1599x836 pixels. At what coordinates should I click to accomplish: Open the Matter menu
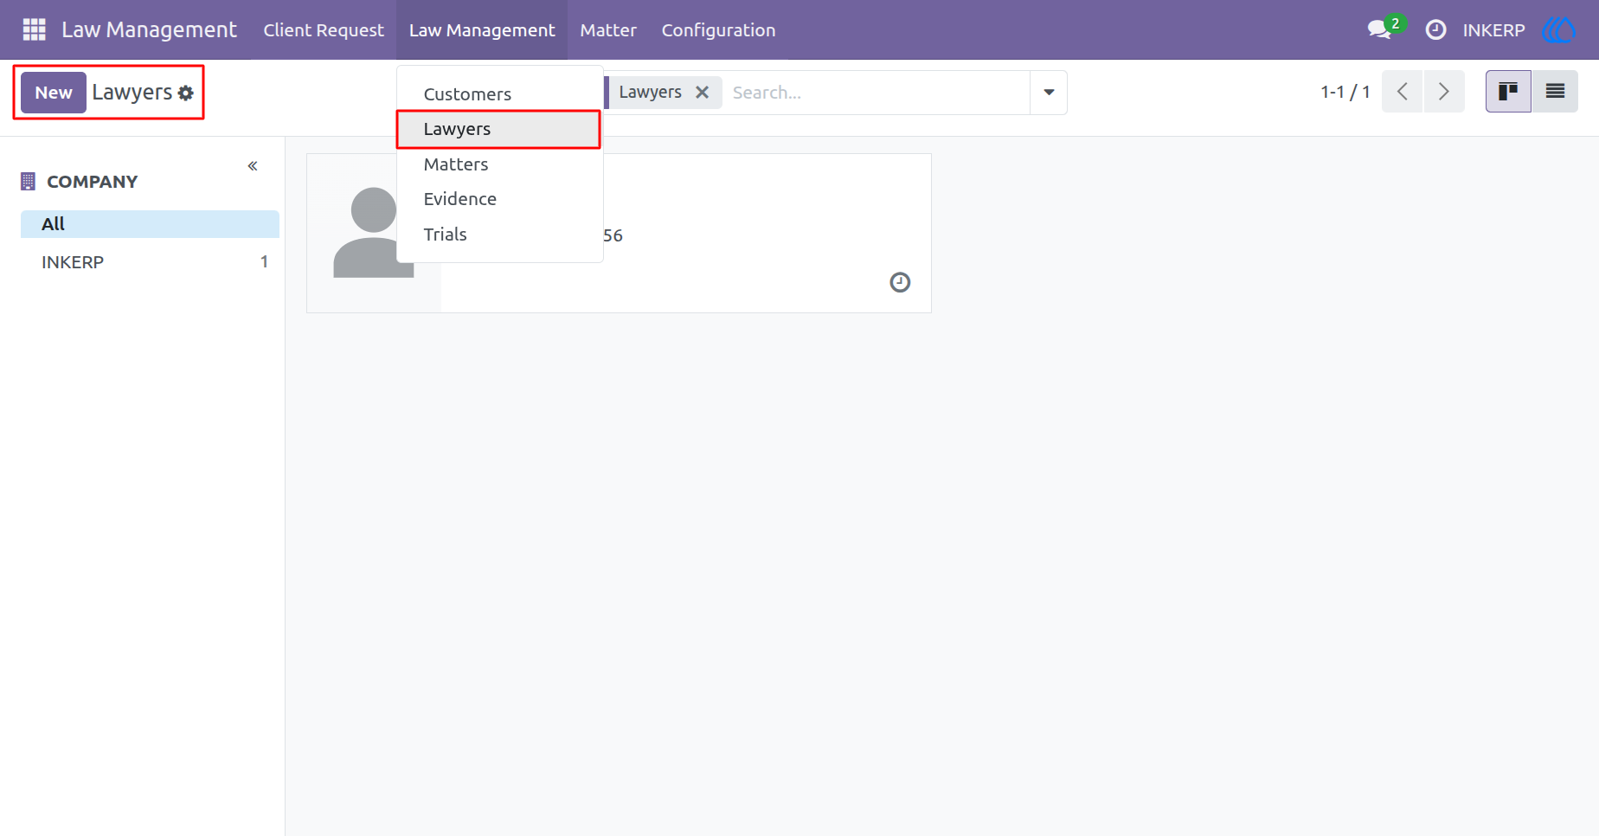click(x=608, y=29)
